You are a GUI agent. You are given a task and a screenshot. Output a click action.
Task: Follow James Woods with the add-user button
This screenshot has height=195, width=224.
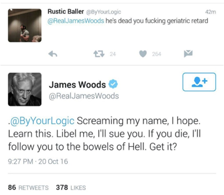199,82
